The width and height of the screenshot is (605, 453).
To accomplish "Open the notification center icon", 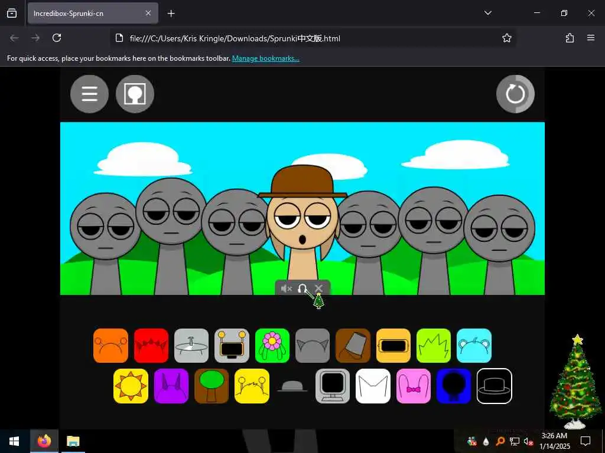I will point(586,441).
